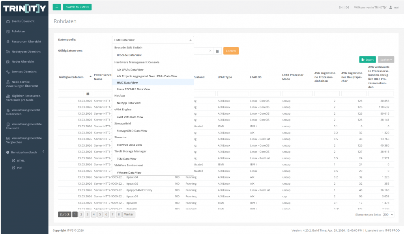Click Gültigkeitsdatum filter input field
Screen dimensions: 404x234
[x=71, y=94]
